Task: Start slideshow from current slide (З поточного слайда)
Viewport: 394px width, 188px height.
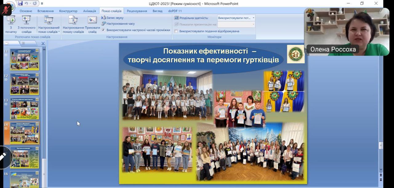Action: 26,25
